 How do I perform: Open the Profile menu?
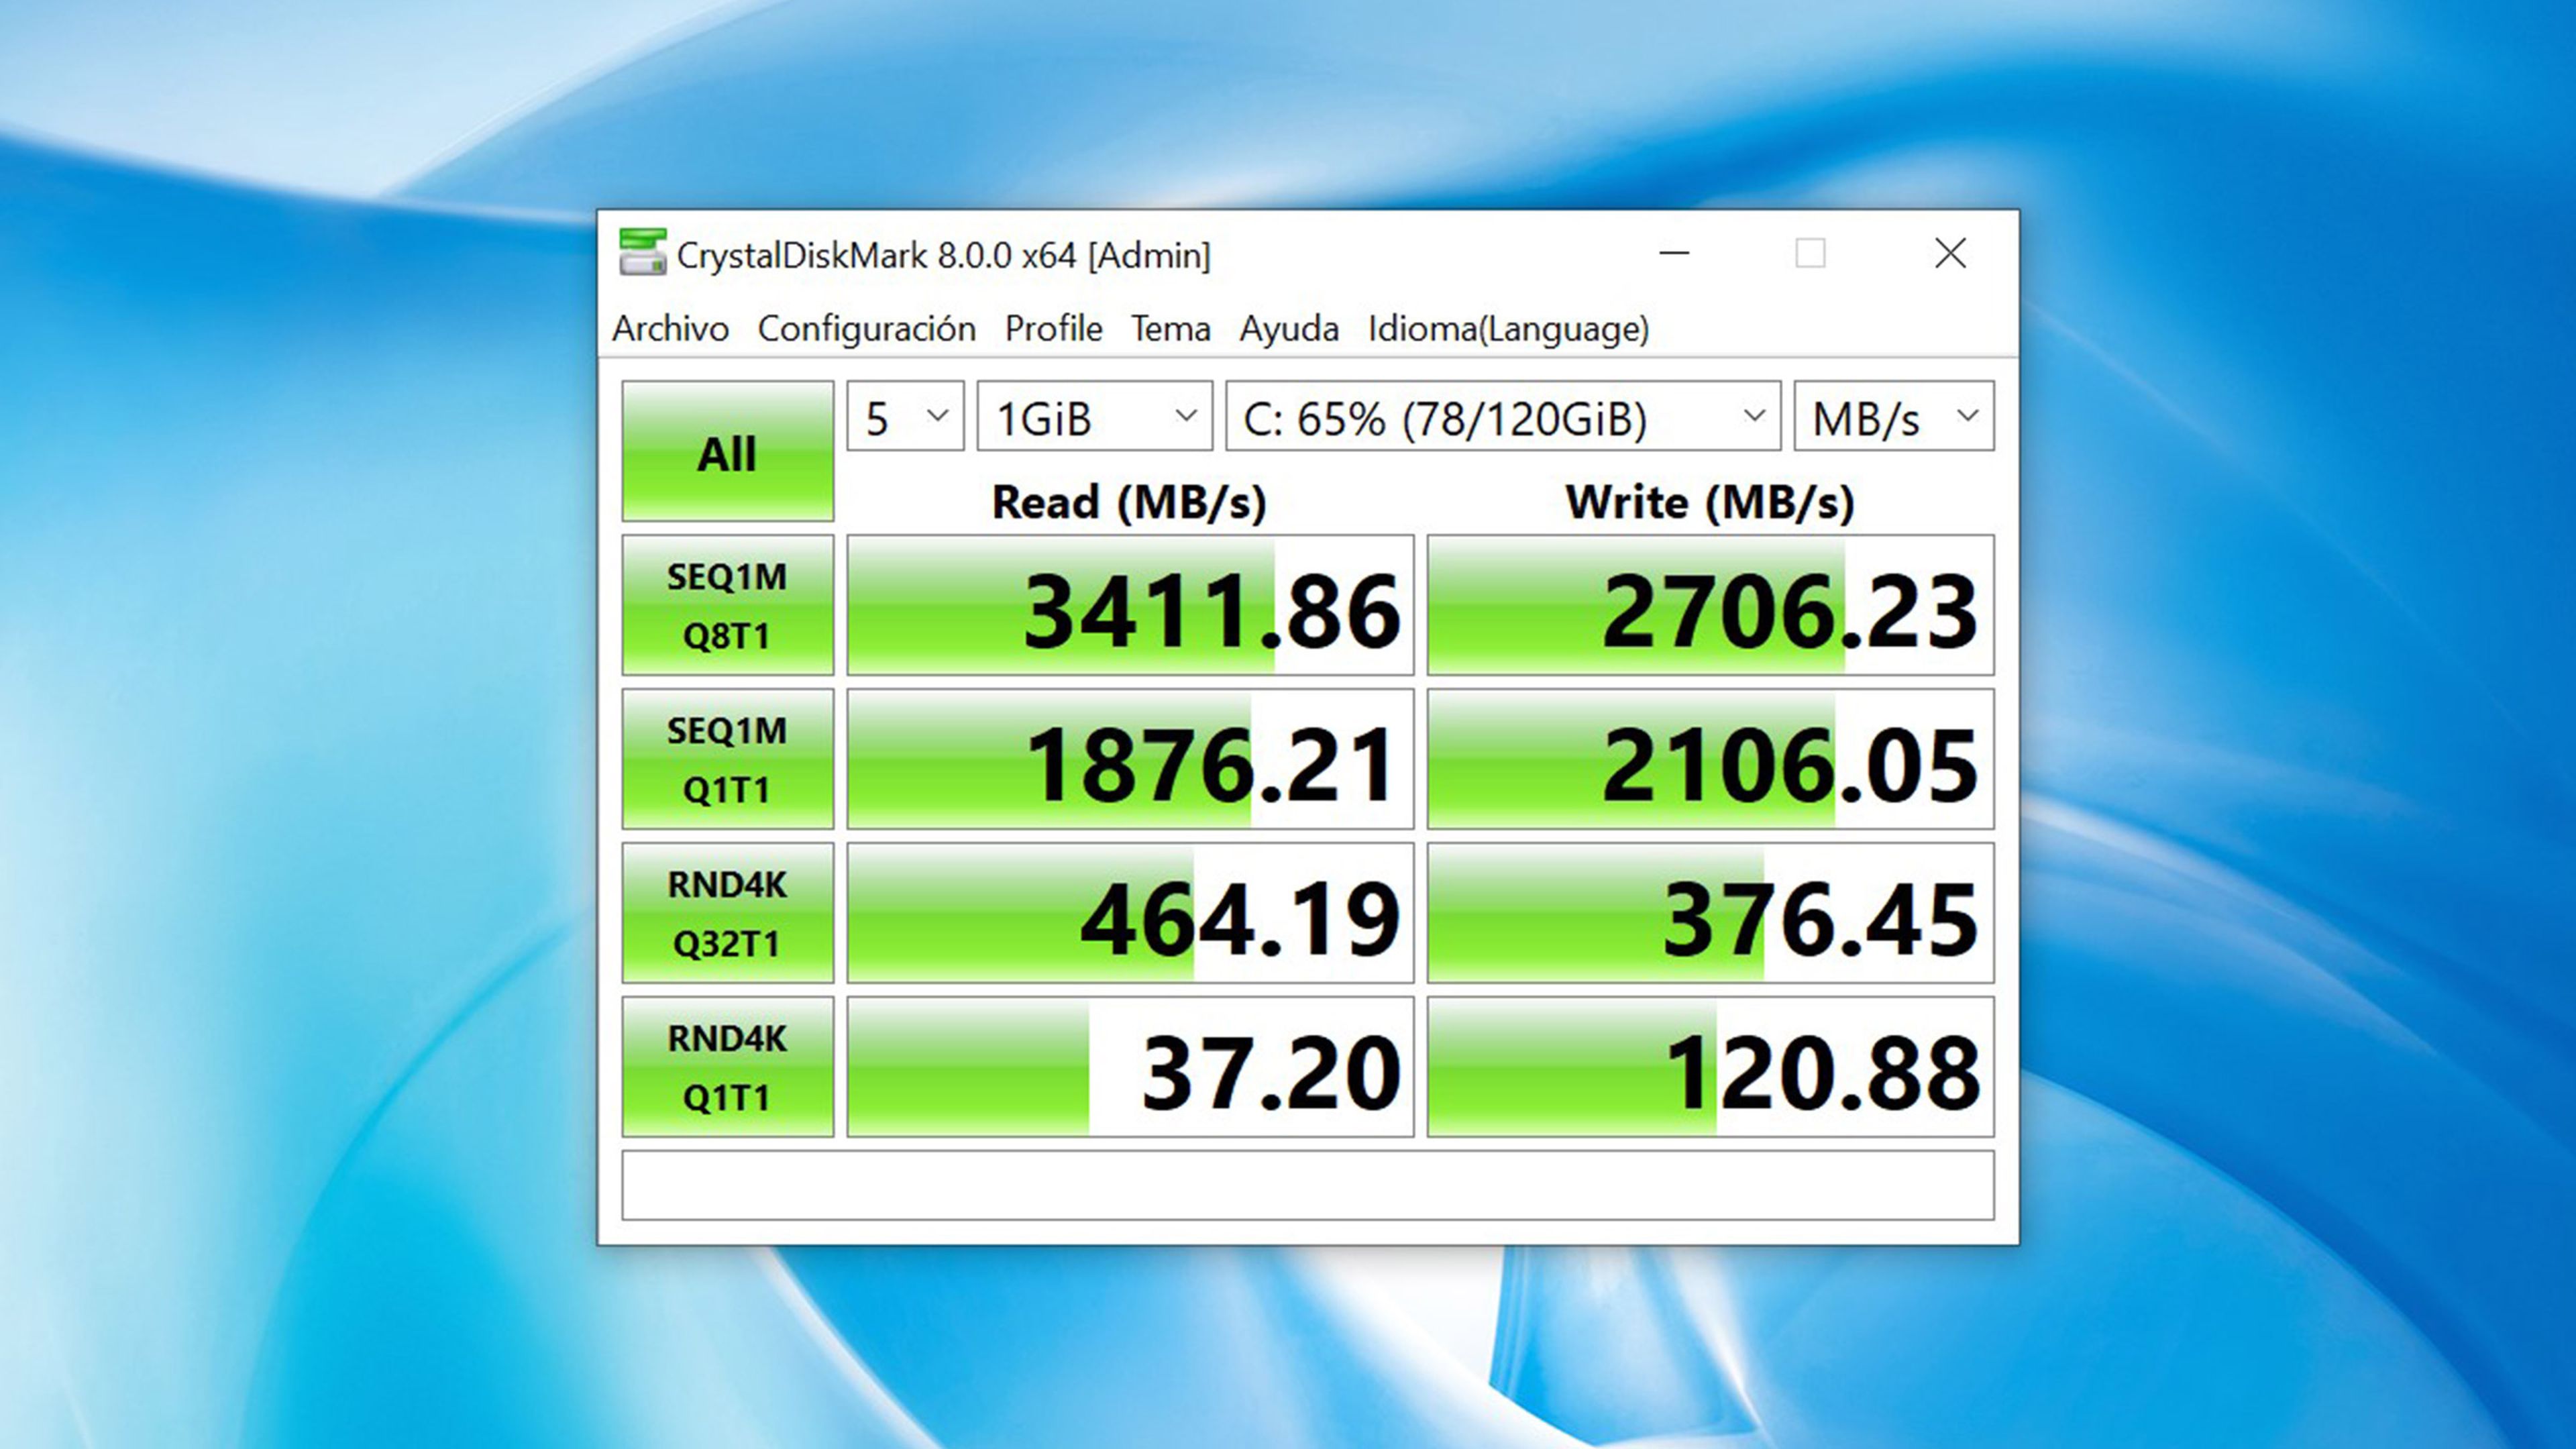[x=1053, y=329]
